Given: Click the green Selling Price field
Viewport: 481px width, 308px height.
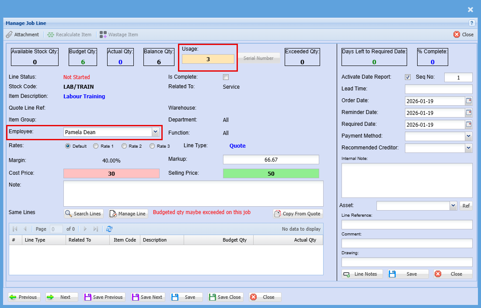Looking at the screenshot, I should coord(271,173).
